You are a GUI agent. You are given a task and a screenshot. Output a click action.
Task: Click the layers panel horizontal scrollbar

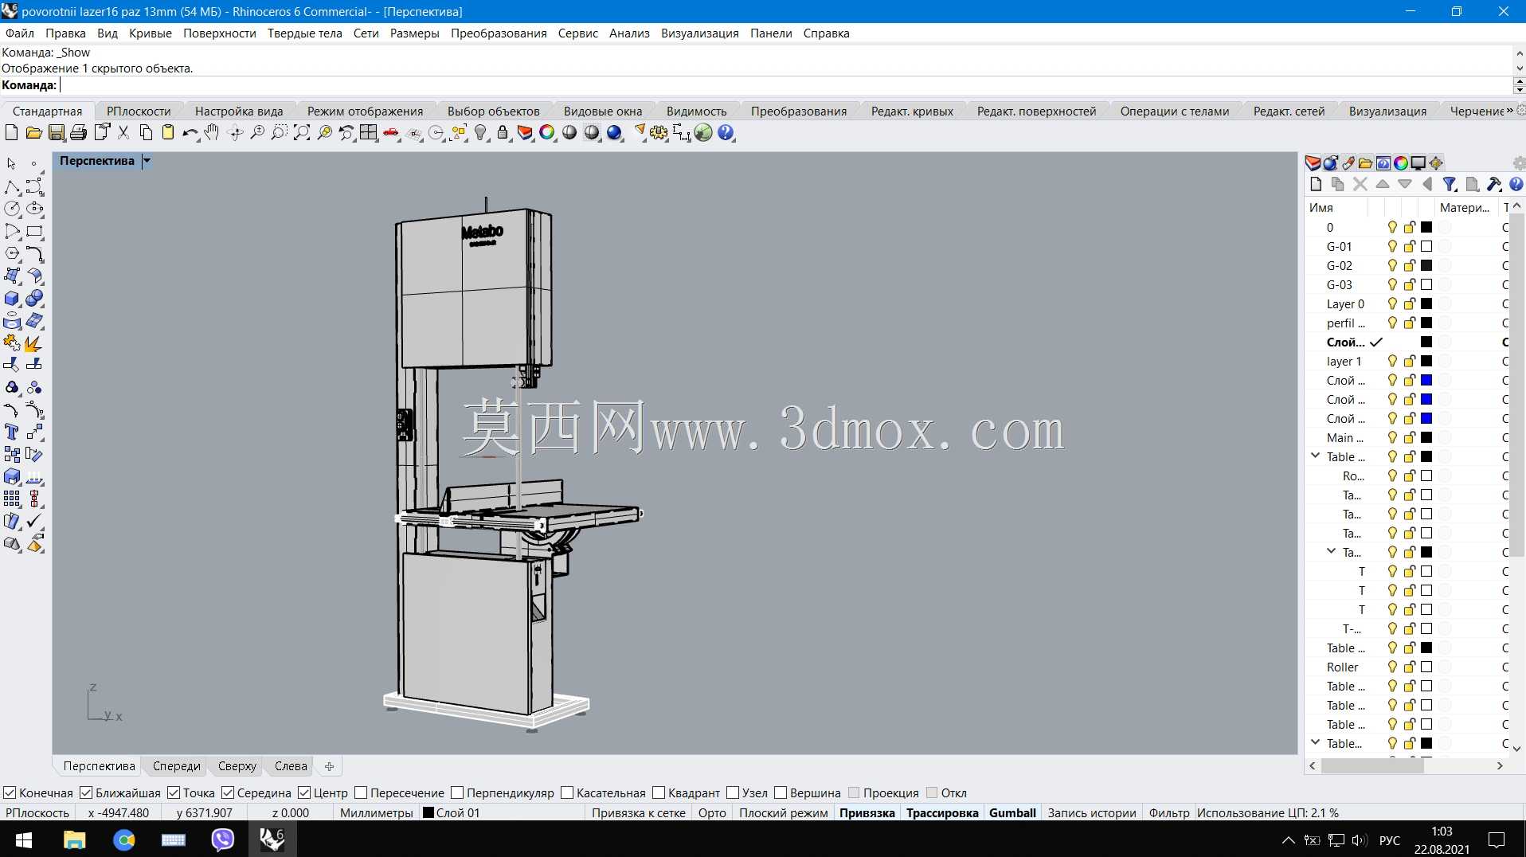pyautogui.click(x=1371, y=765)
